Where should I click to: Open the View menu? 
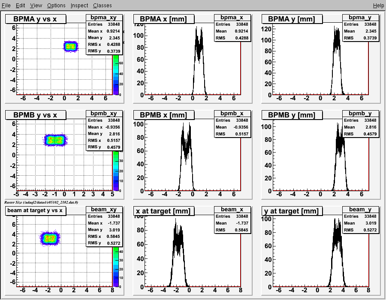[36, 6]
